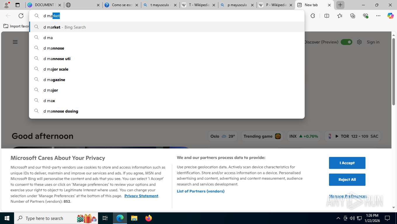397x224 pixels.
Task: Open Settings and more ellipsis menu
Action: [x=378, y=16]
